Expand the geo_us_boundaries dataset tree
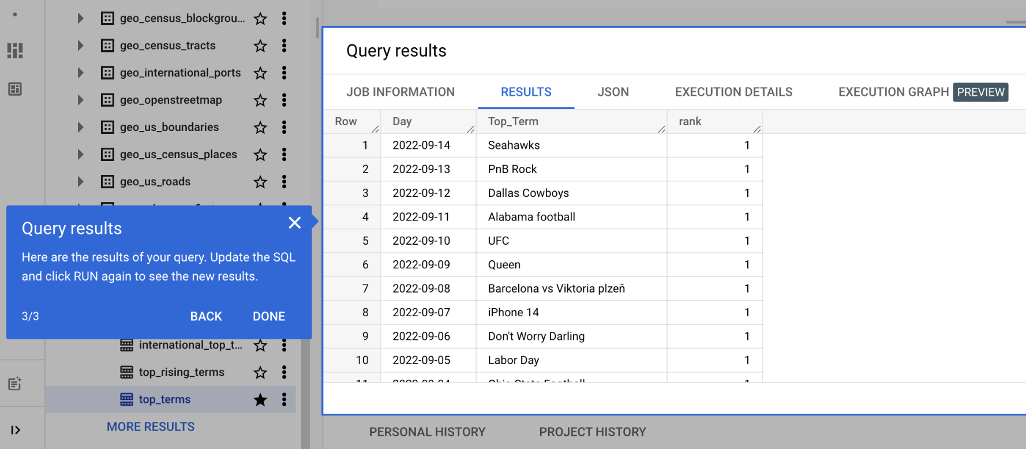The image size is (1026, 449). (x=80, y=127)
